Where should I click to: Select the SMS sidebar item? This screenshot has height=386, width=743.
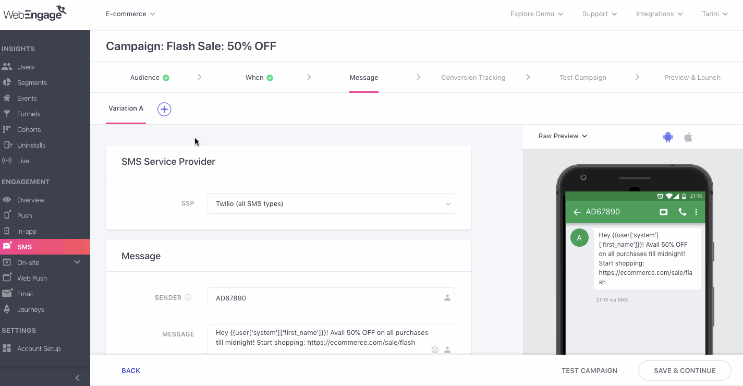(x=45, y=247)
